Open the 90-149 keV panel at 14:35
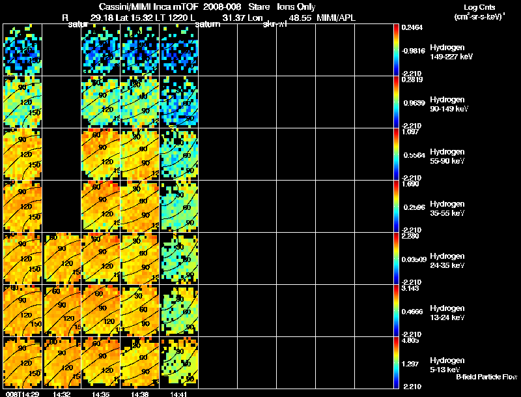This screenshot has height=397, width=521. (101, 102)
